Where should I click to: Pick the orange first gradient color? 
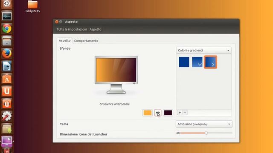(x=148, y=113)
